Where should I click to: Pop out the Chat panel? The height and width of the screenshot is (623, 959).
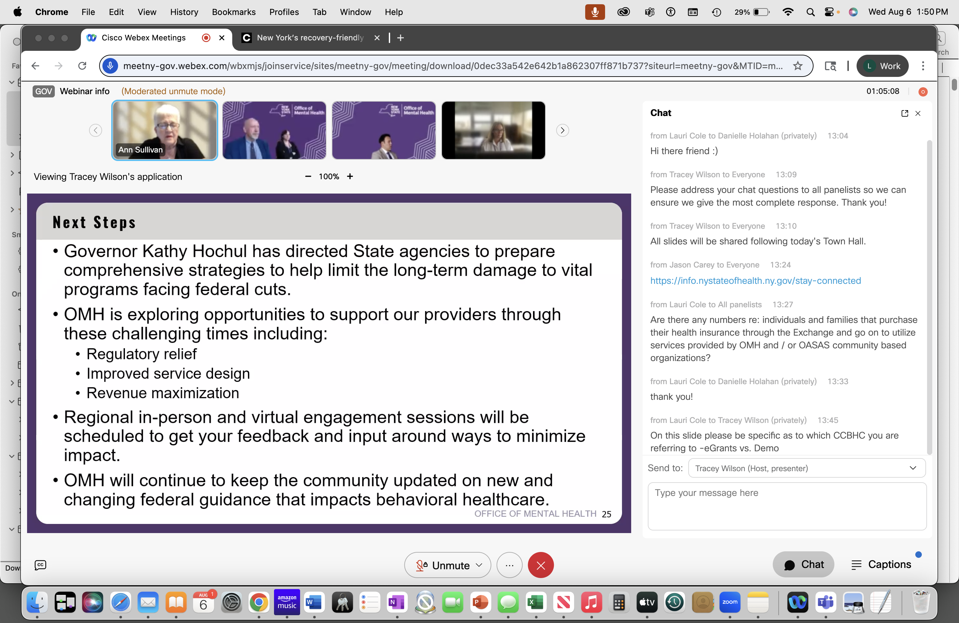coord(904,113)
